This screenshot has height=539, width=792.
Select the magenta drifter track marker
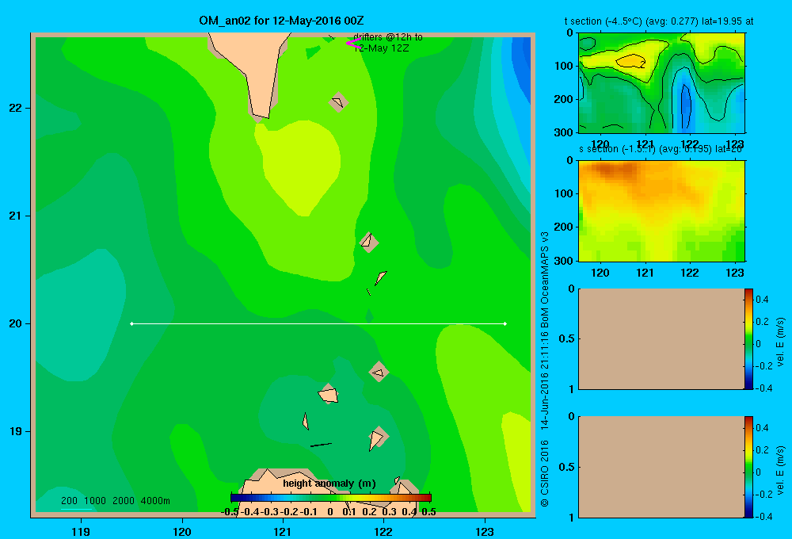tap(353, 44)
